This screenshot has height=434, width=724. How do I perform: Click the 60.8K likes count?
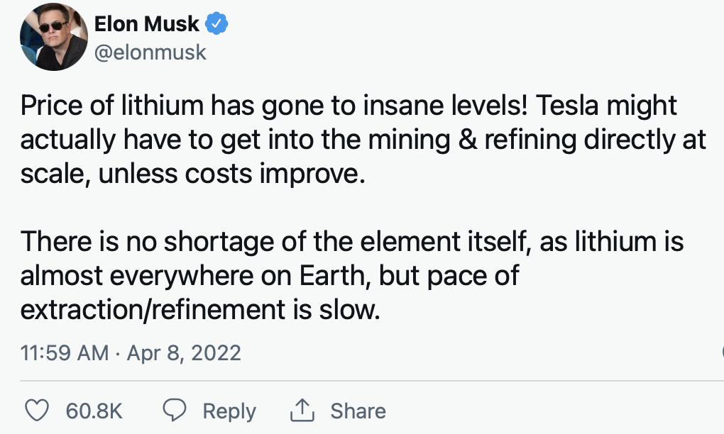tap(94, 411)
